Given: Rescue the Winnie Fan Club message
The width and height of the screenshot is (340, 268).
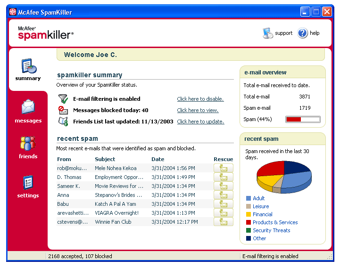Looking at the screenshot, I should click(224, 222).
